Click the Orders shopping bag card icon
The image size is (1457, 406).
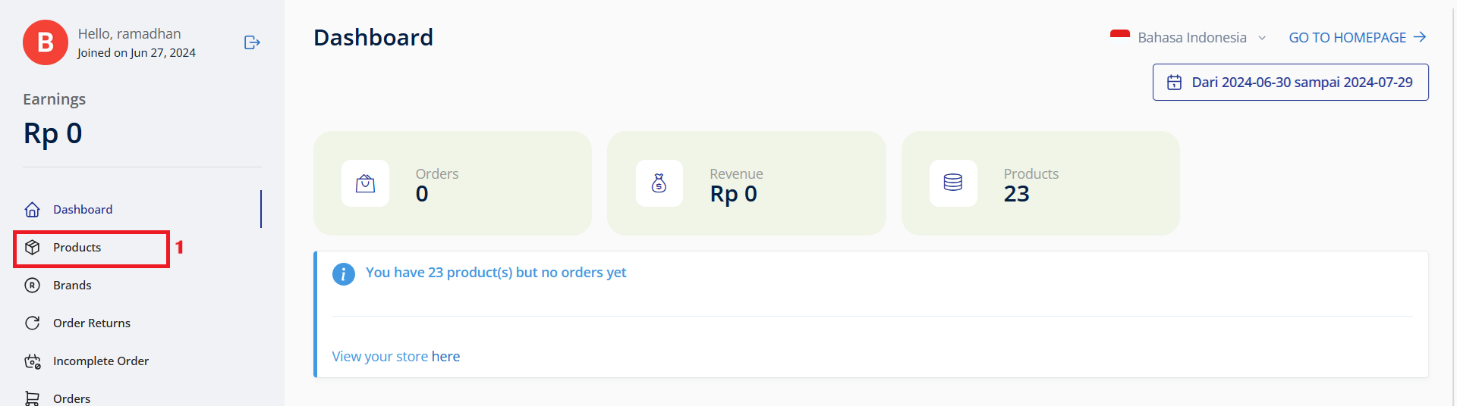[x=365, y=183]
